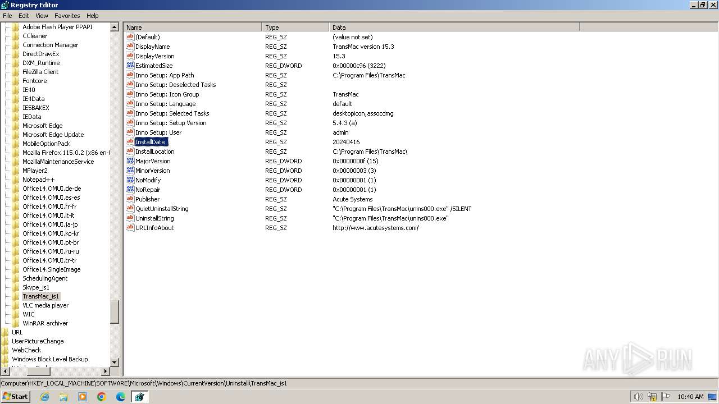This screenshot has height=404, width=719.
Task: Select the InstallLocation value name
Action: [155, 151]
